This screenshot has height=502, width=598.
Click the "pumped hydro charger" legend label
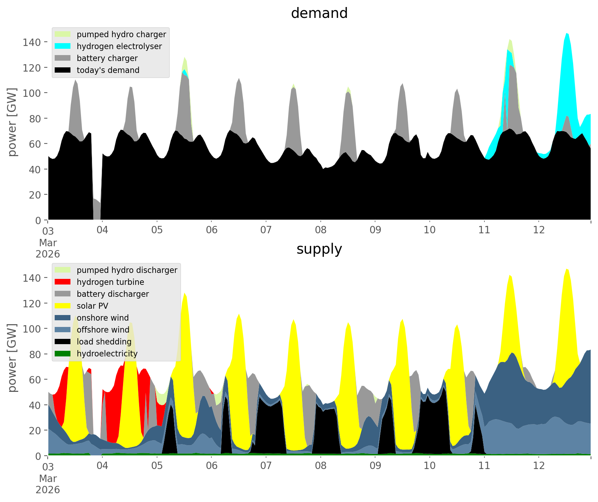121,34
